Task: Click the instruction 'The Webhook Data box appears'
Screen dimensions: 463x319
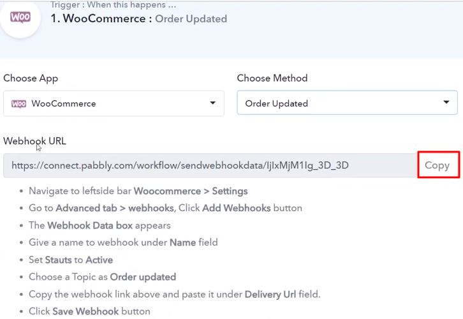Action: tap(99, 226)
